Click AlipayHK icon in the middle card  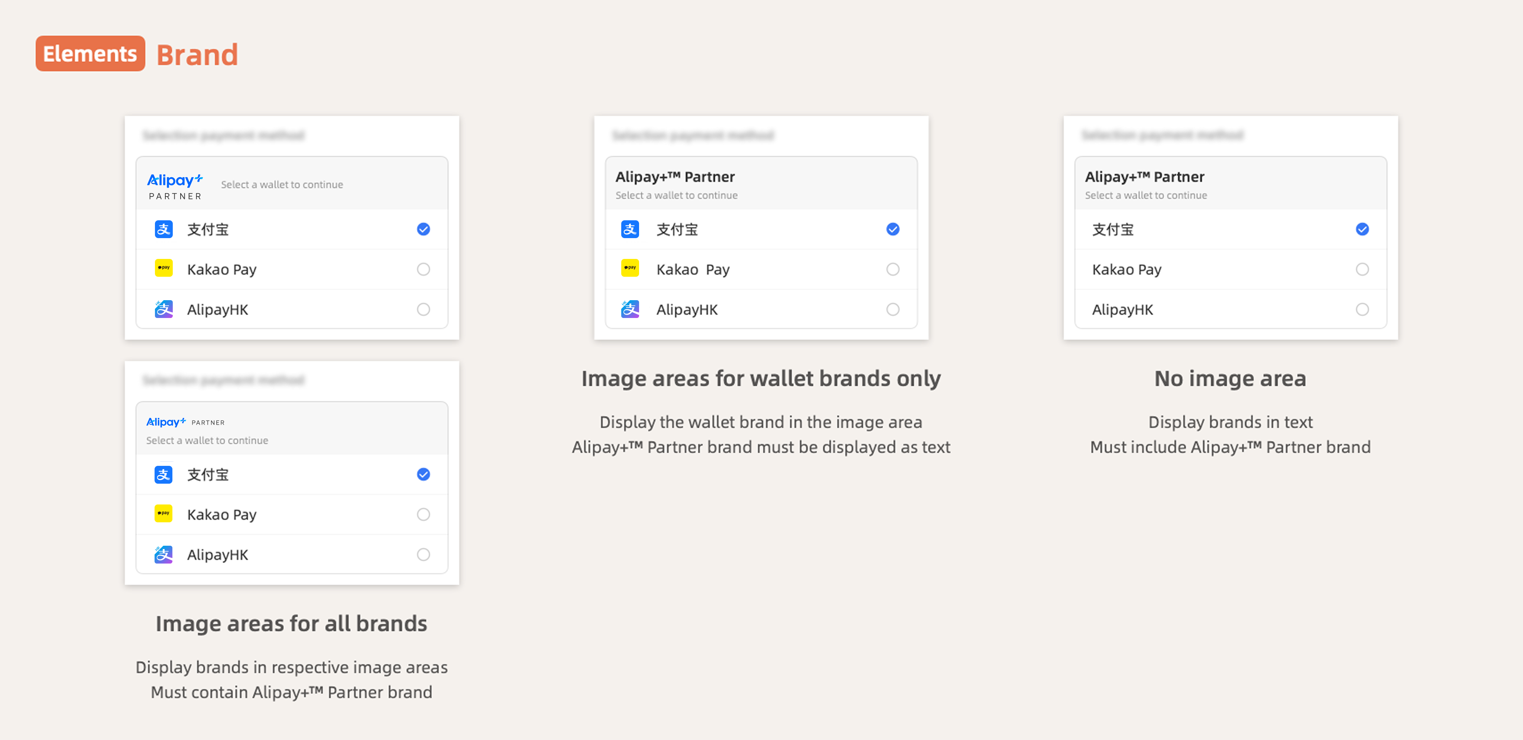(630, 309)
